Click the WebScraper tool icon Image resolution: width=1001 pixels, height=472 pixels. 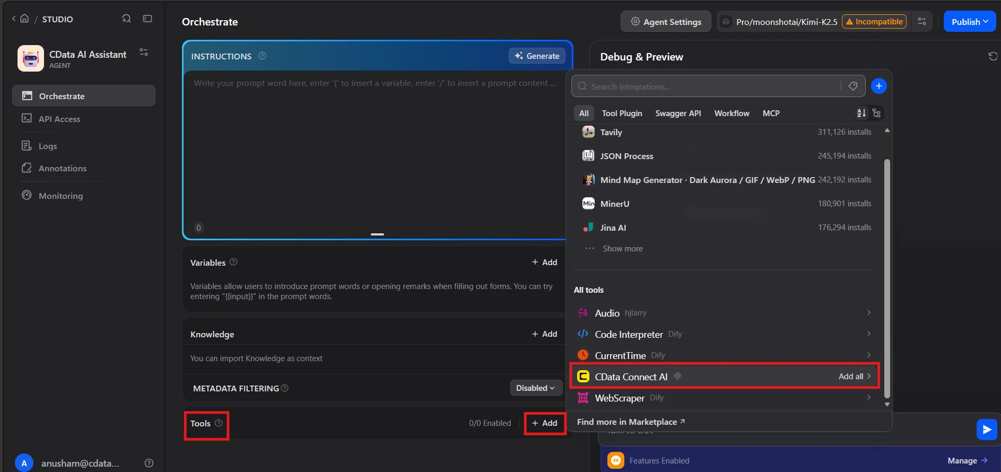[583, 398]
